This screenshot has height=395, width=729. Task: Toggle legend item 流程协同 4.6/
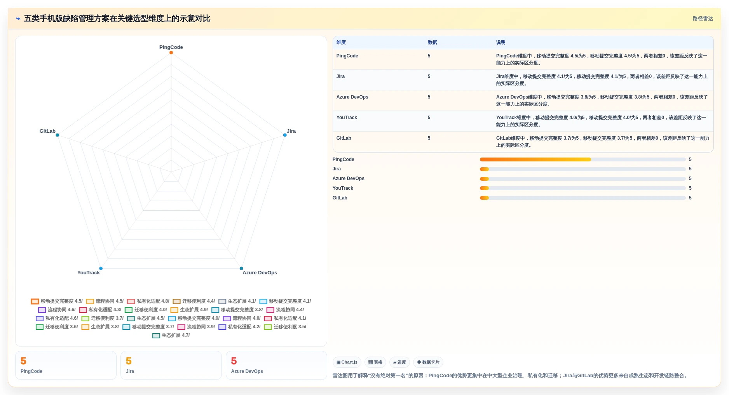point(57,310)
